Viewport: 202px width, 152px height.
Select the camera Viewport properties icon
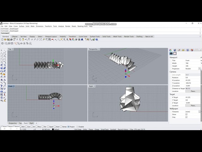(171, 54)
